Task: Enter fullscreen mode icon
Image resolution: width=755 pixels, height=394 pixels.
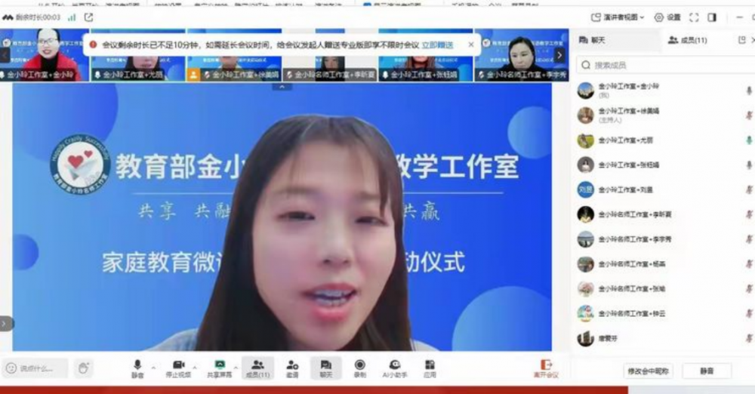Action: [694, 17]
